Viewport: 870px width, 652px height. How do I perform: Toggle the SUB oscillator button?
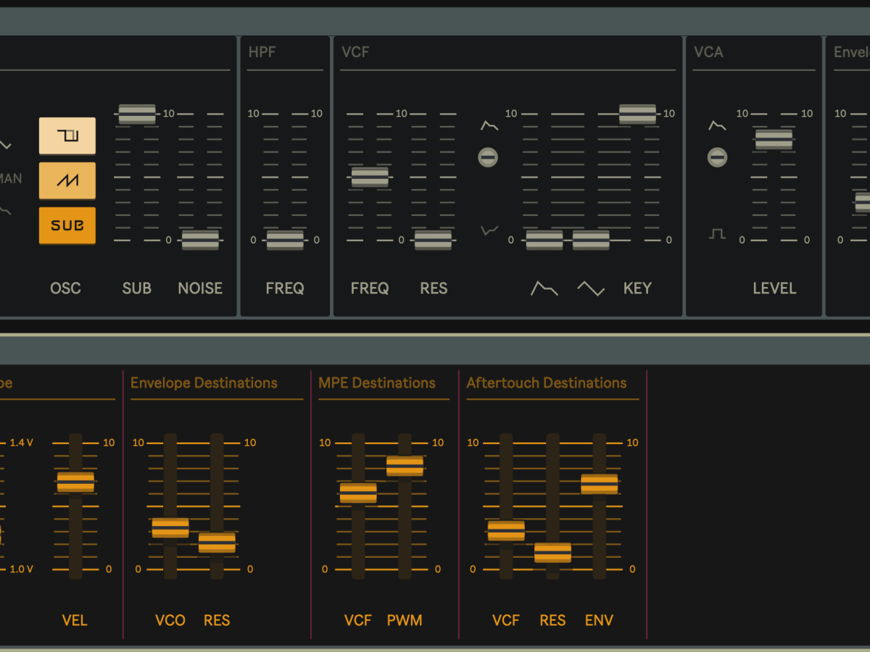tap(67, 225)
